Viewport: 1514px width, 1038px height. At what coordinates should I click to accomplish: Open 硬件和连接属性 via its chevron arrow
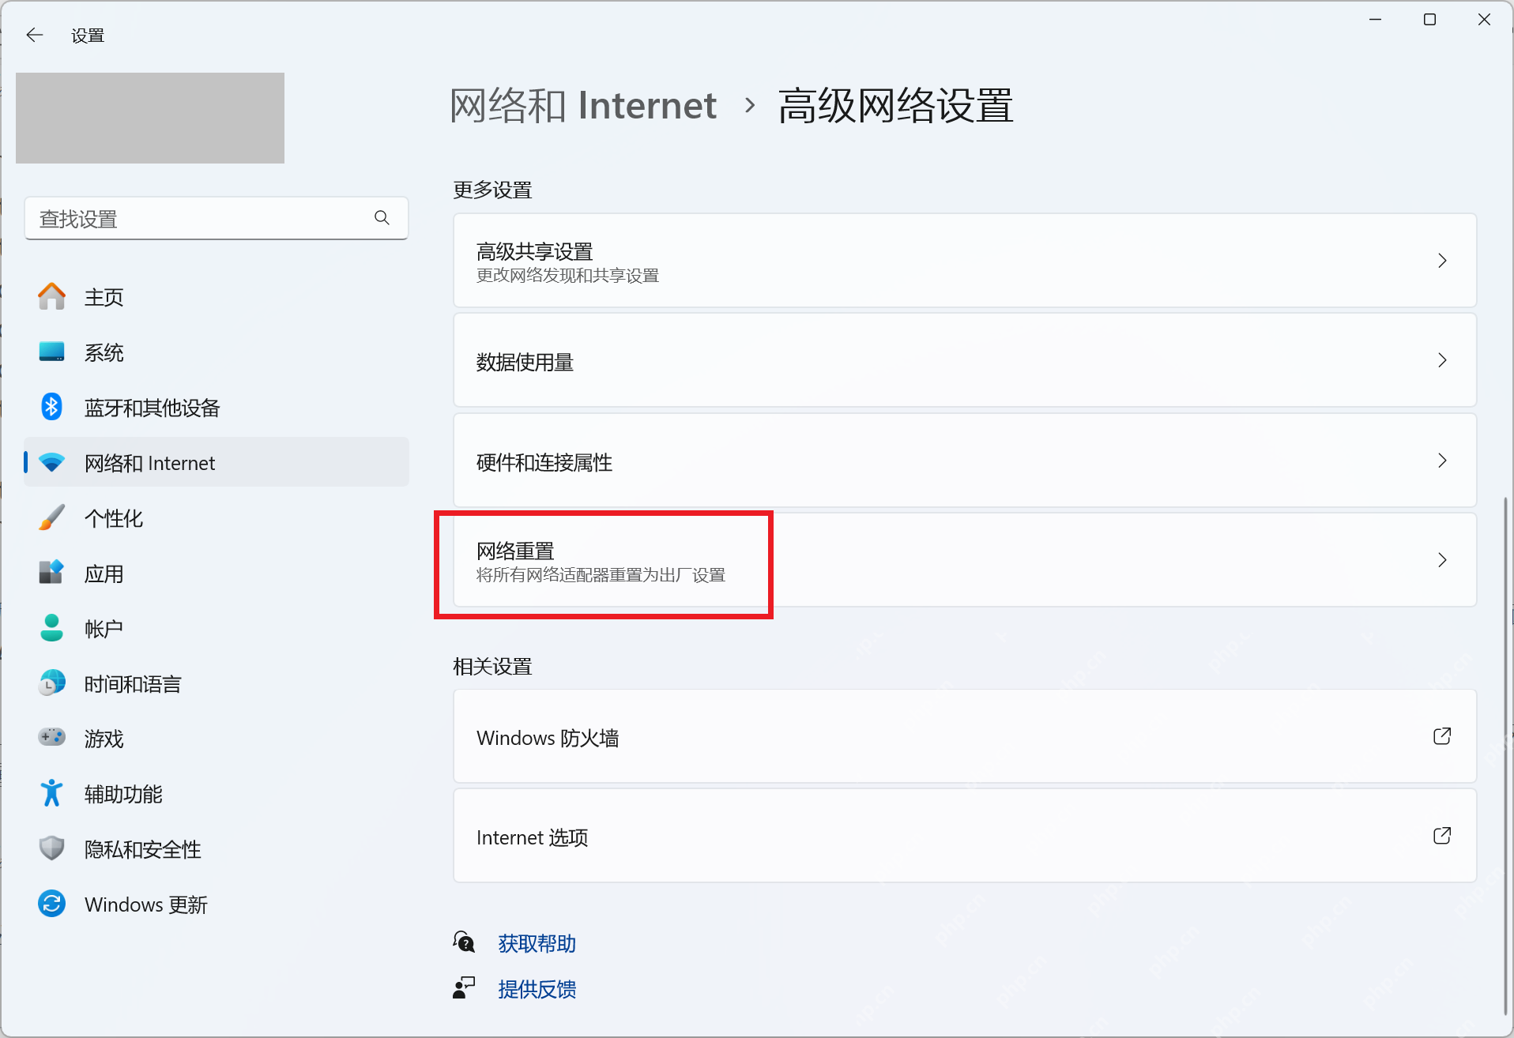click(x=1442, y=461)
